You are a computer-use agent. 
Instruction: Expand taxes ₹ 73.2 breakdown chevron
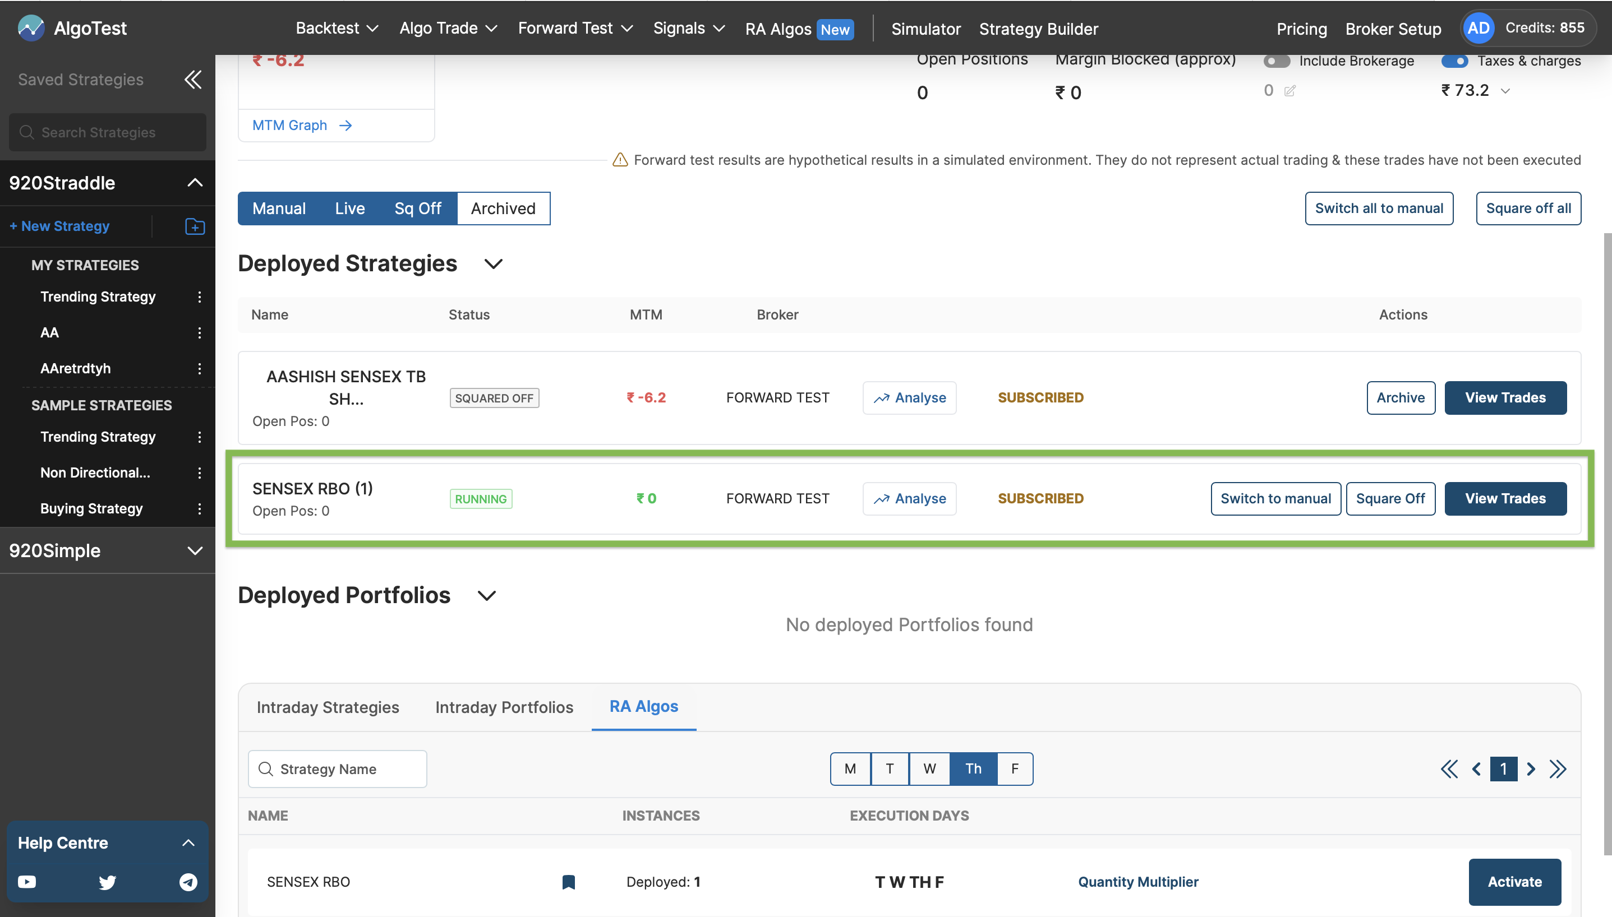[1505, 91]
